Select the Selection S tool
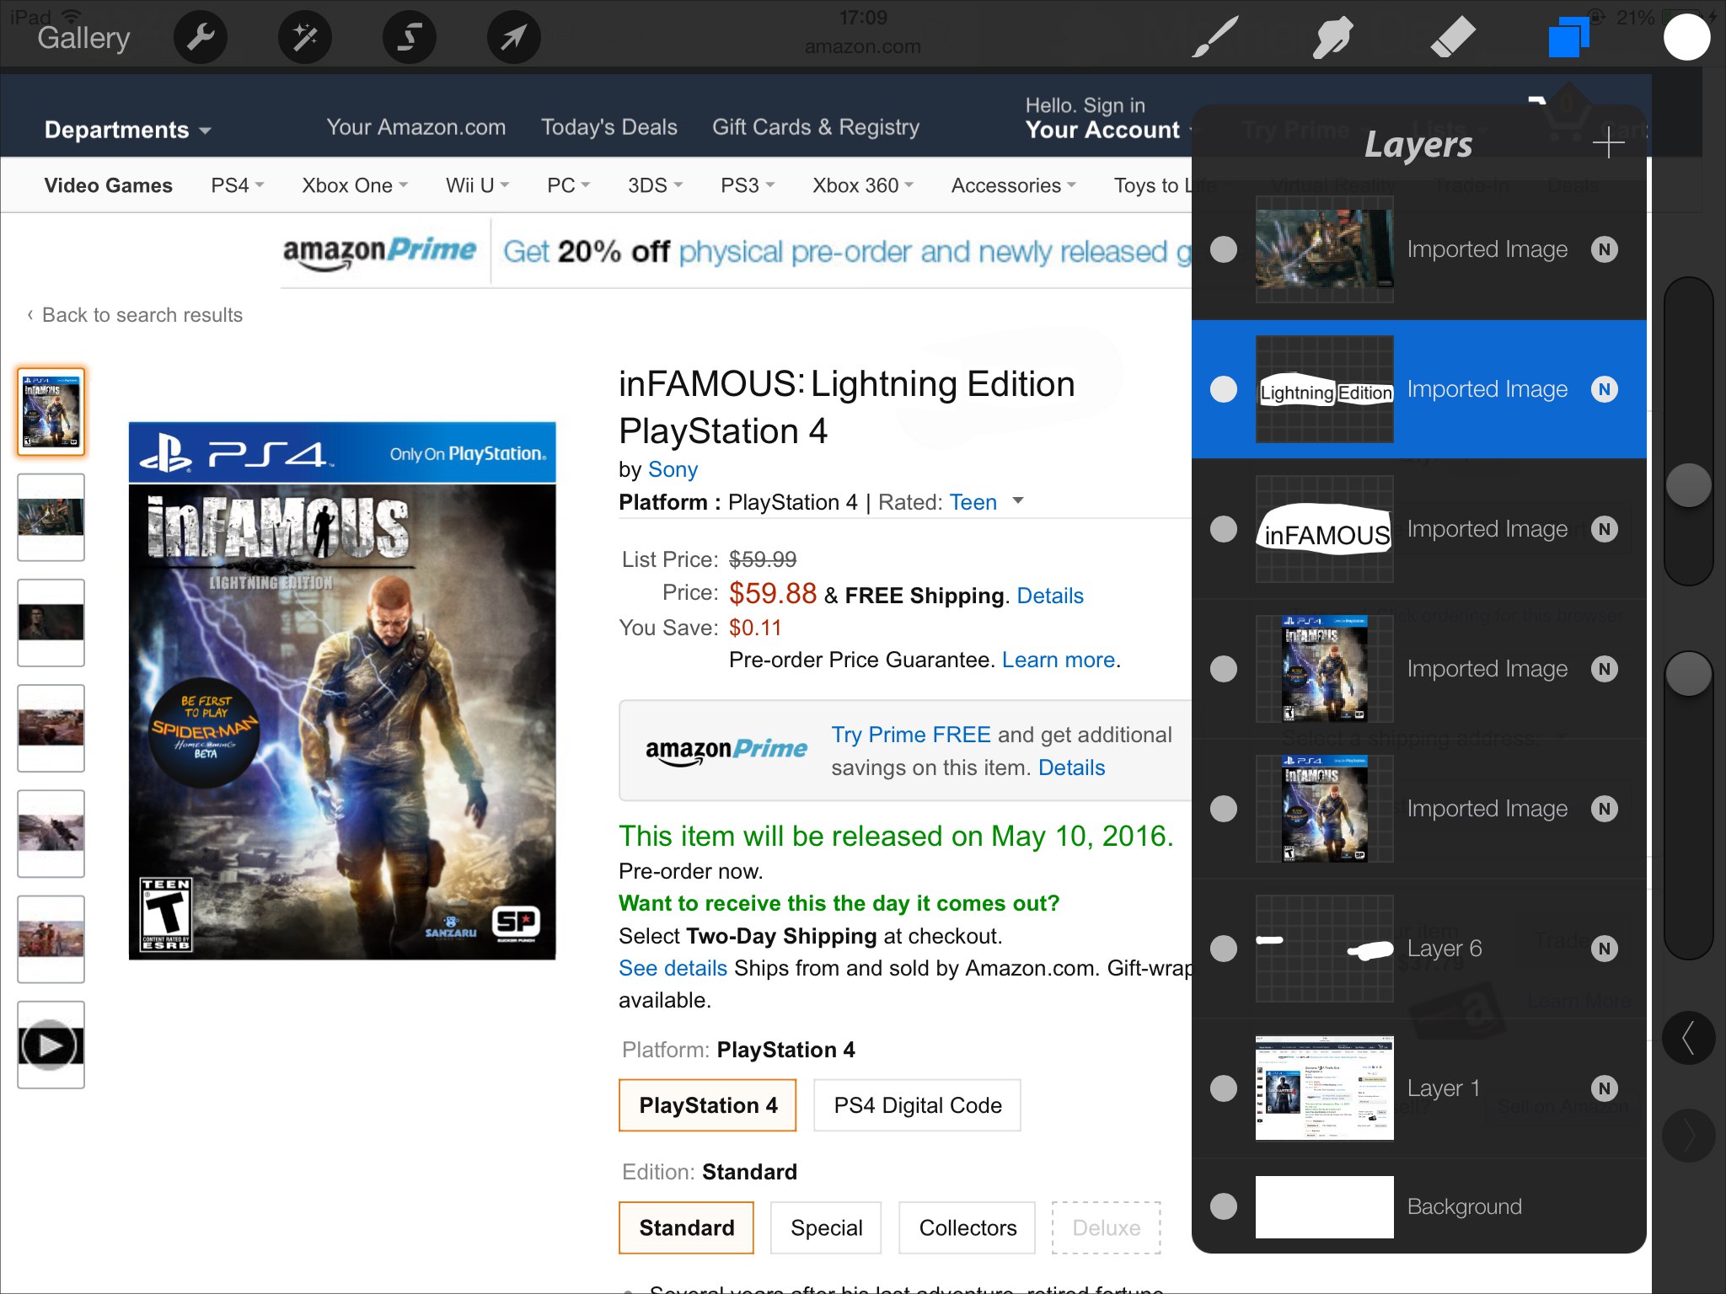The width and height of the screenshot is (1726, 1294). click(x=410, y=37)
